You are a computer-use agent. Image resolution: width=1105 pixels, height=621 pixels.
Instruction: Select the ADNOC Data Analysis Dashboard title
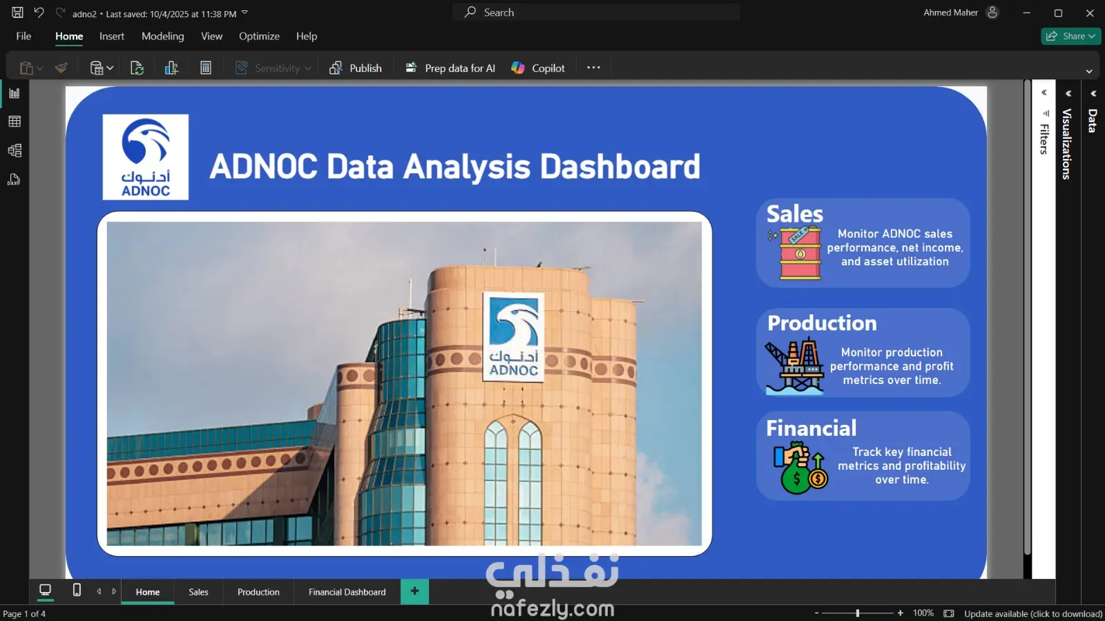455,166
